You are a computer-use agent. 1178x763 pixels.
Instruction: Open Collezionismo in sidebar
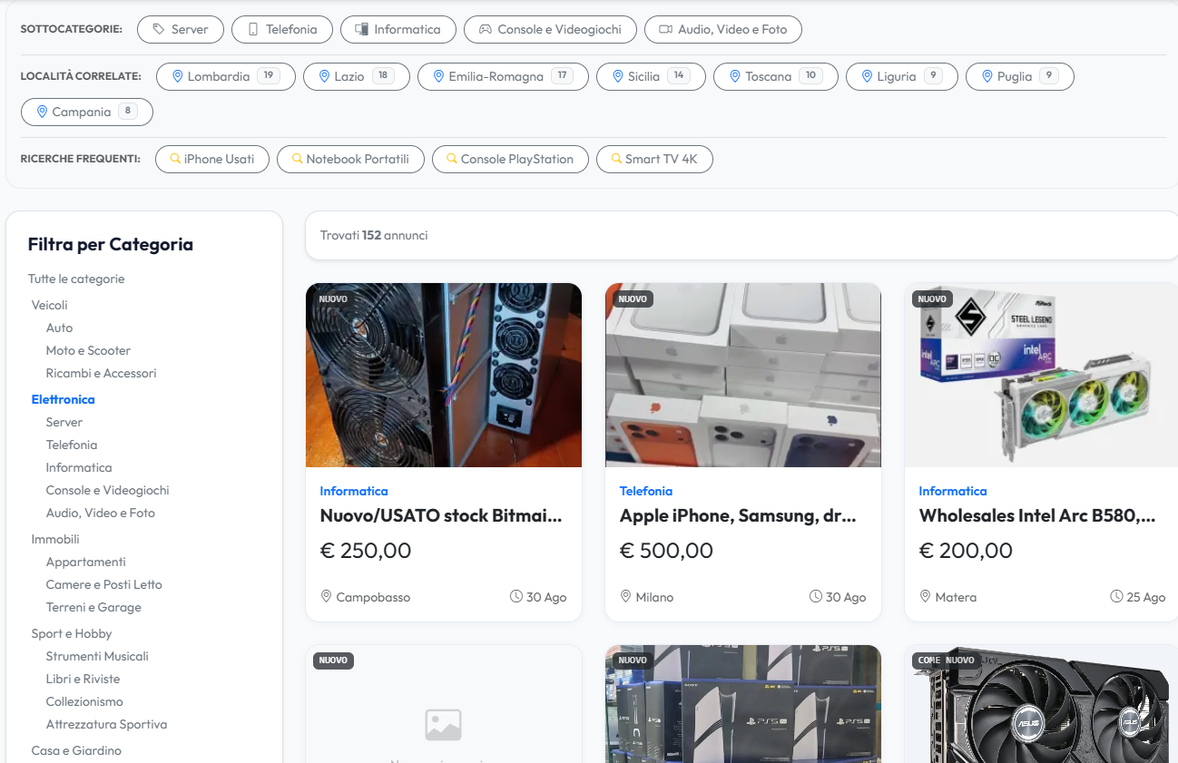pyautogui.click(x=84, y=701)
